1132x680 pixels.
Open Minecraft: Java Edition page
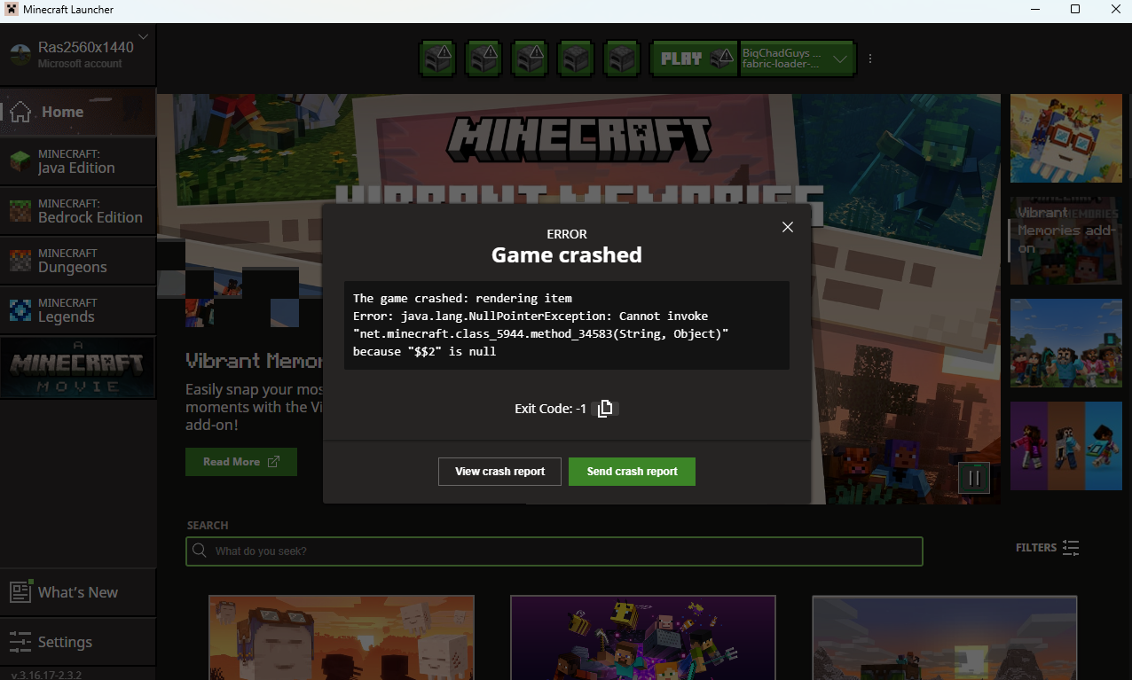point(78,161)
